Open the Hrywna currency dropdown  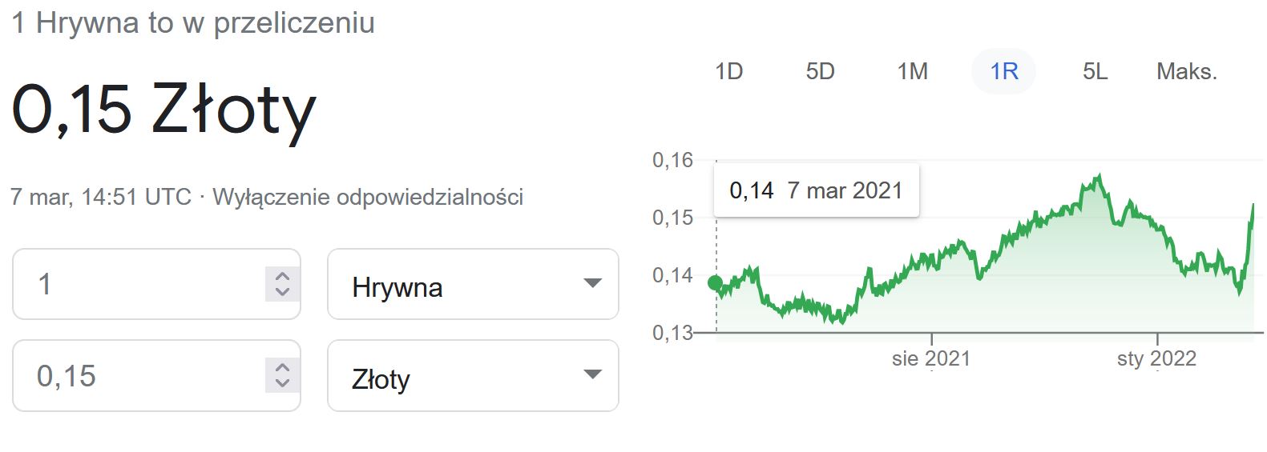[473, 284]
